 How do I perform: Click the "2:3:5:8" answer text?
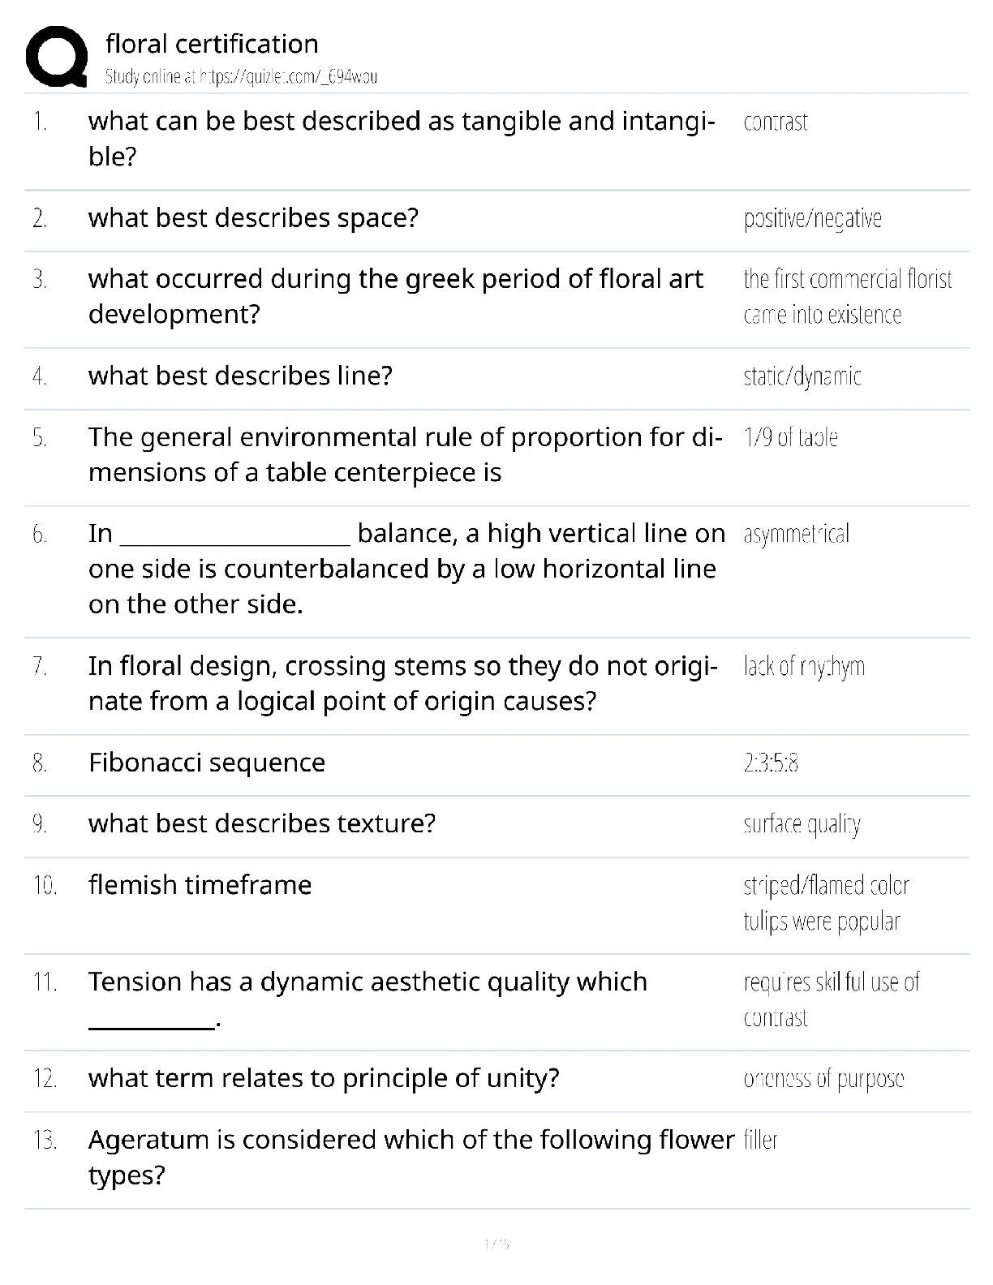click(x=771, y=763)
